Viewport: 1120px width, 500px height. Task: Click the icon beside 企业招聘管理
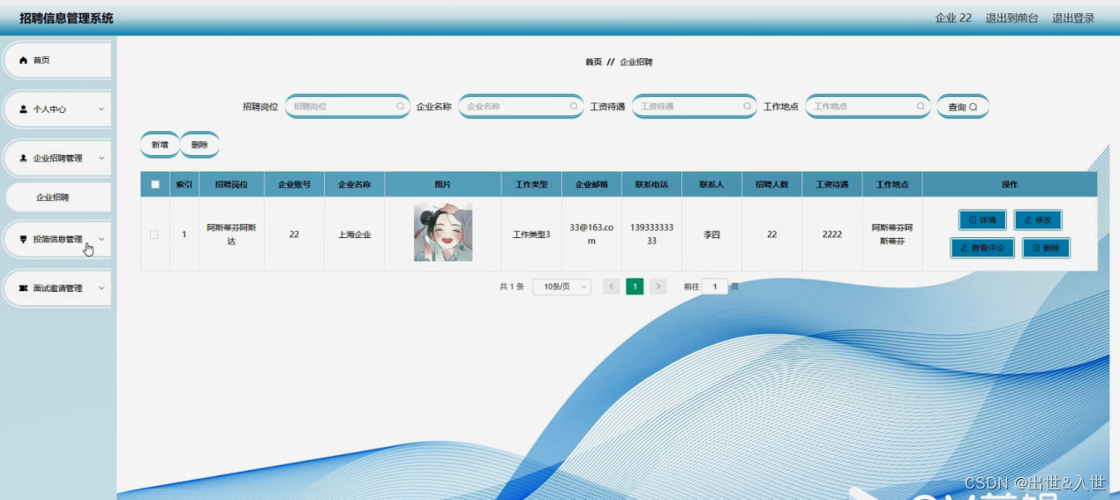pyautogui.click(x=24, y=159)
